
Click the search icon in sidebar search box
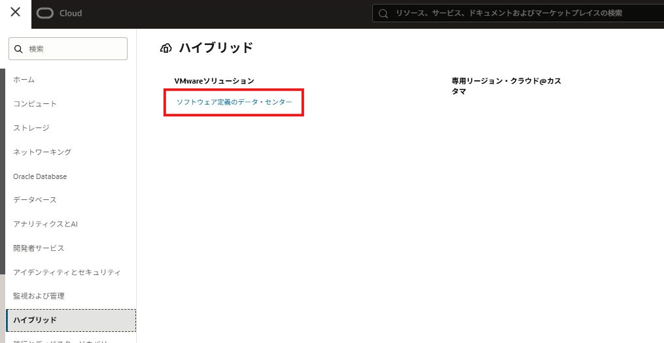19,49
